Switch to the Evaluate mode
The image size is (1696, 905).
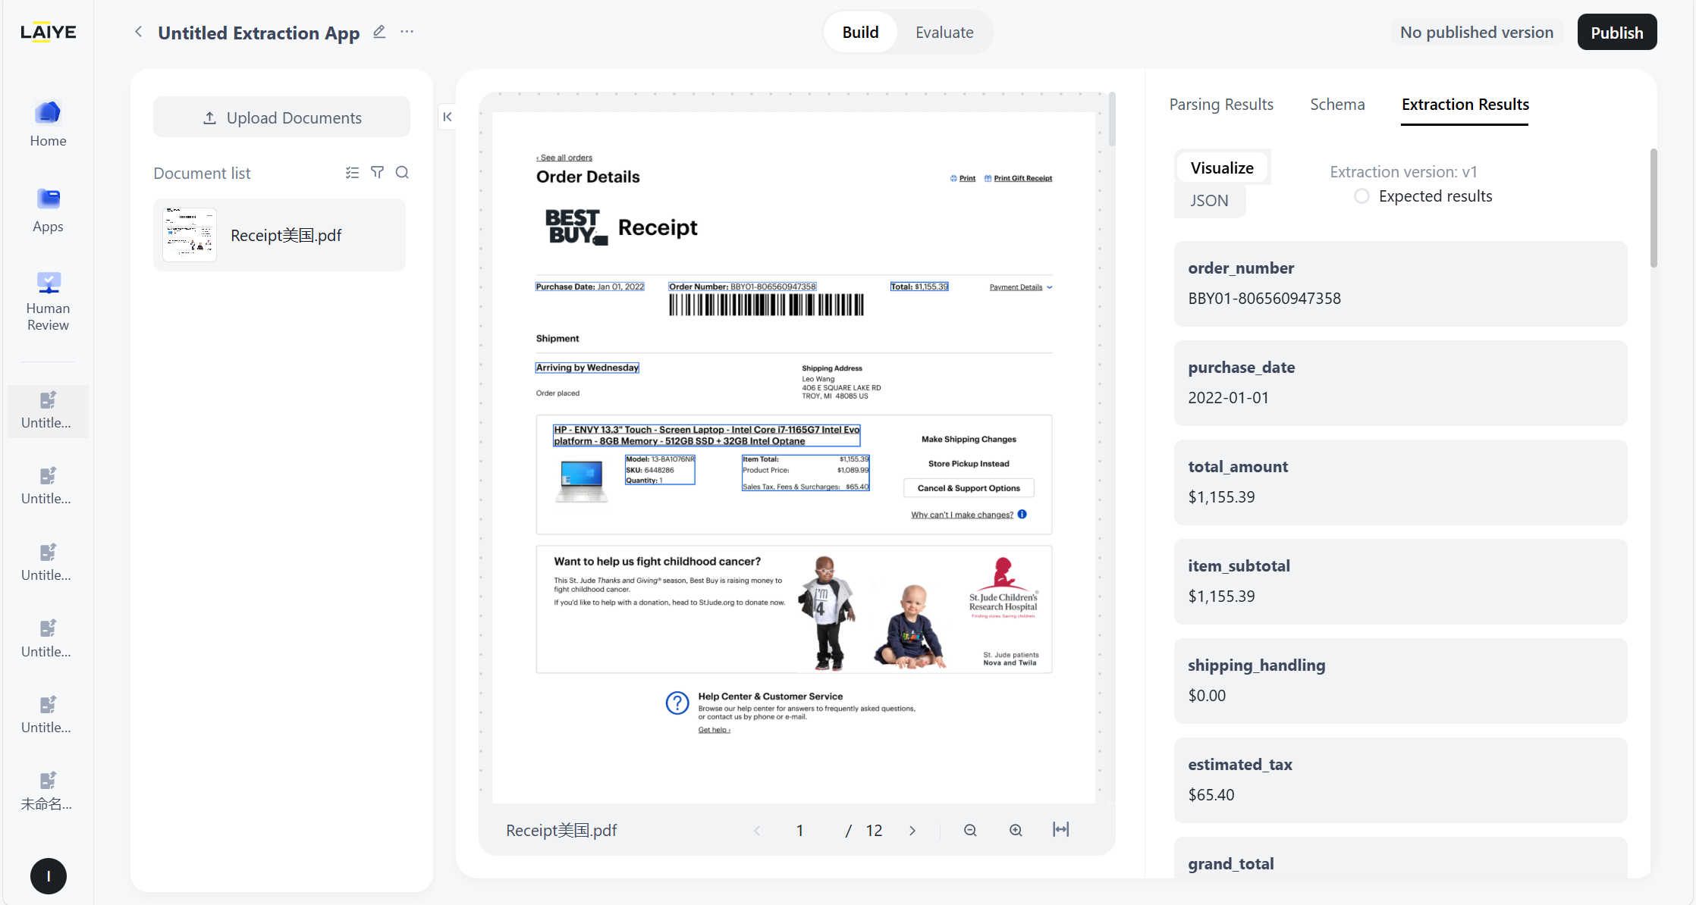point(944,33)
